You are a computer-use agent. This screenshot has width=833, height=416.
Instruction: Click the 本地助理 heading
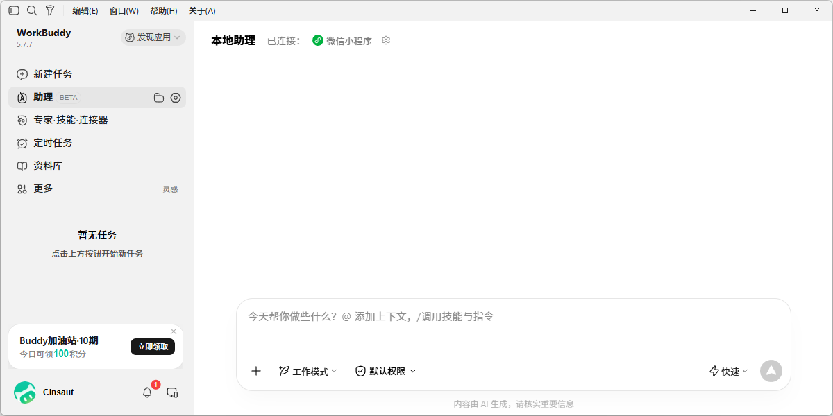click(x=233, y=40)
